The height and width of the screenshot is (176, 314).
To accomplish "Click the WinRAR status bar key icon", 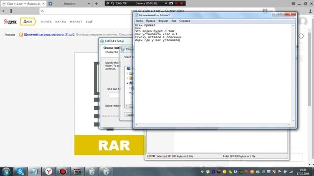I will pyautogui.click(x=153, y=156).
